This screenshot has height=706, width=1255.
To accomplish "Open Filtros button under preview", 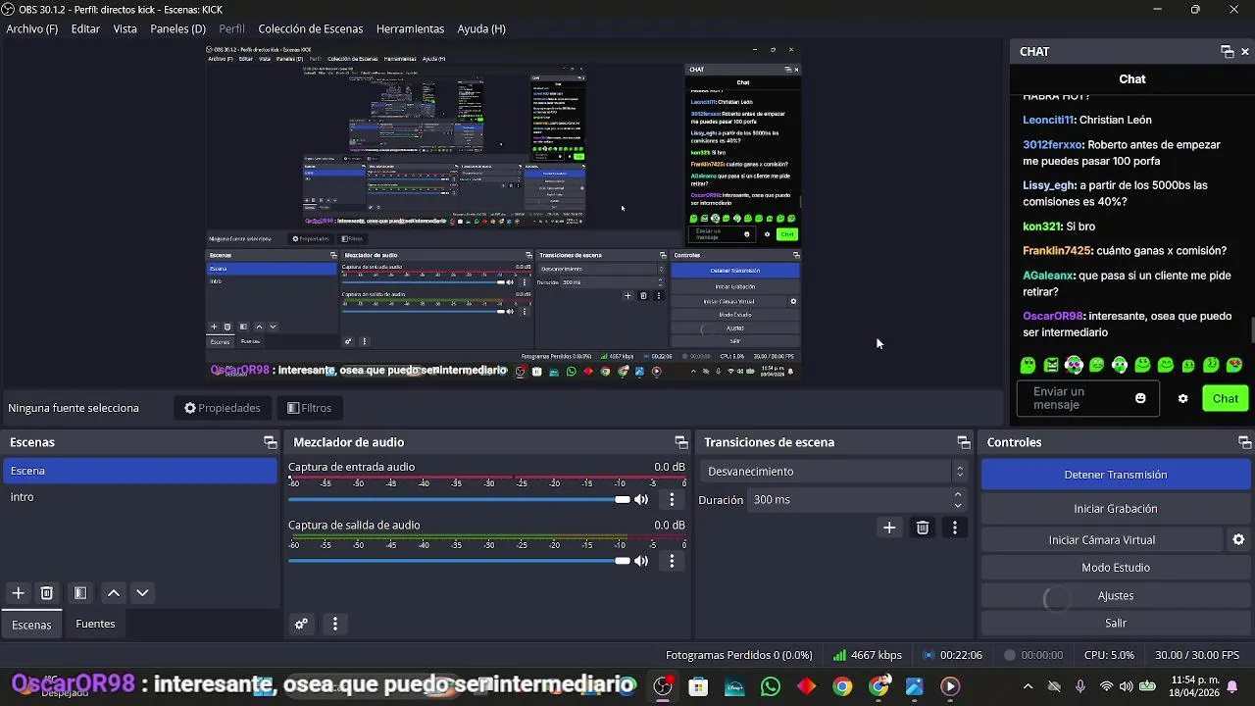I will 309,408.
